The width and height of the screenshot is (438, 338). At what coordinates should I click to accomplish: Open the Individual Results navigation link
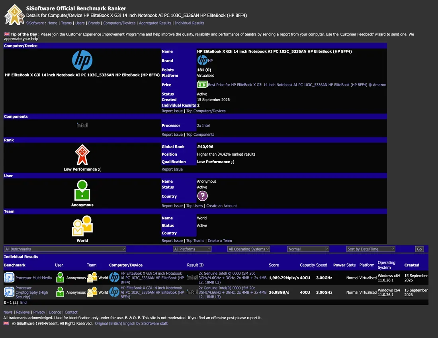click(190, 23)
